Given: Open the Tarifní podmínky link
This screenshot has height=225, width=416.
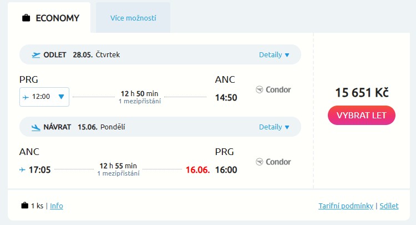Looking at the screenshot, I should coord(346,206).
